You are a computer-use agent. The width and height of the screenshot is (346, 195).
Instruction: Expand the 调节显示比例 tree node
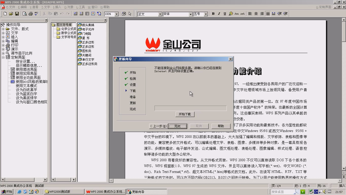(x=3, y=53)
